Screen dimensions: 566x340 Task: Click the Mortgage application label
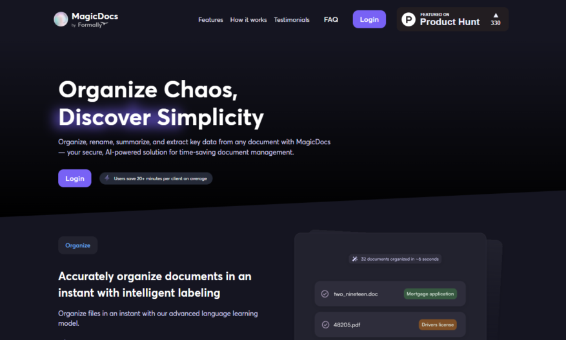coord(430,294)
